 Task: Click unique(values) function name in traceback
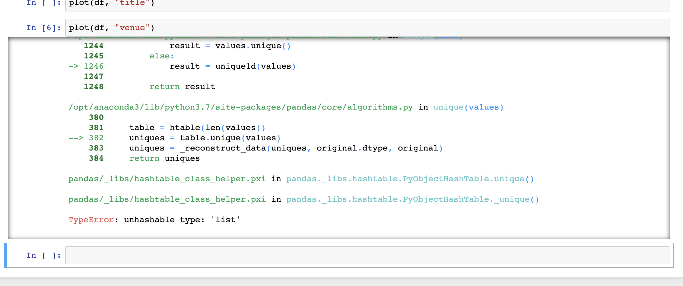(x=469, y=107)
